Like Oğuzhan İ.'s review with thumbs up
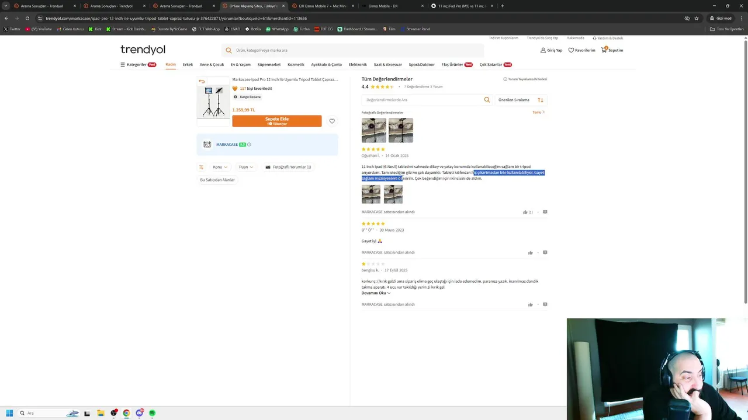This screenshot has height=420, width=748. (525, 212)
